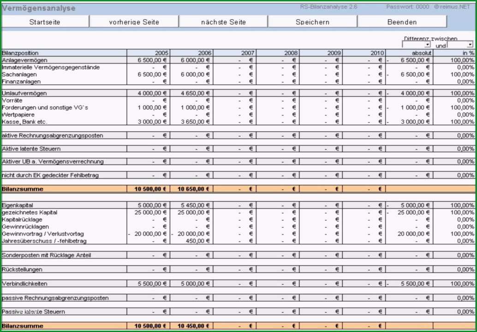Select Forderungen und sonstige VG's label
The height and width of the screenshot is (332, 477).
point(45,108)
